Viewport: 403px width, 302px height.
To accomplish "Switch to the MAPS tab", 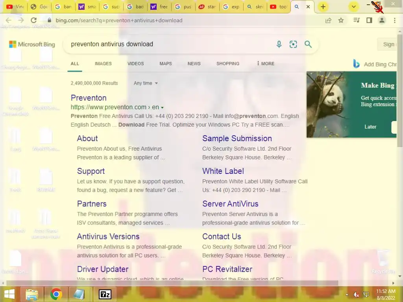I will pos(166,63).
